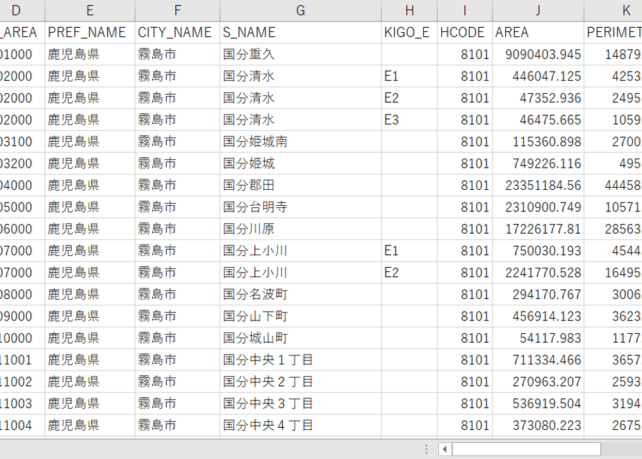The width and height of the screenshot is (642, 459).
Task: Select column E header
Action: tap(90, 10)
